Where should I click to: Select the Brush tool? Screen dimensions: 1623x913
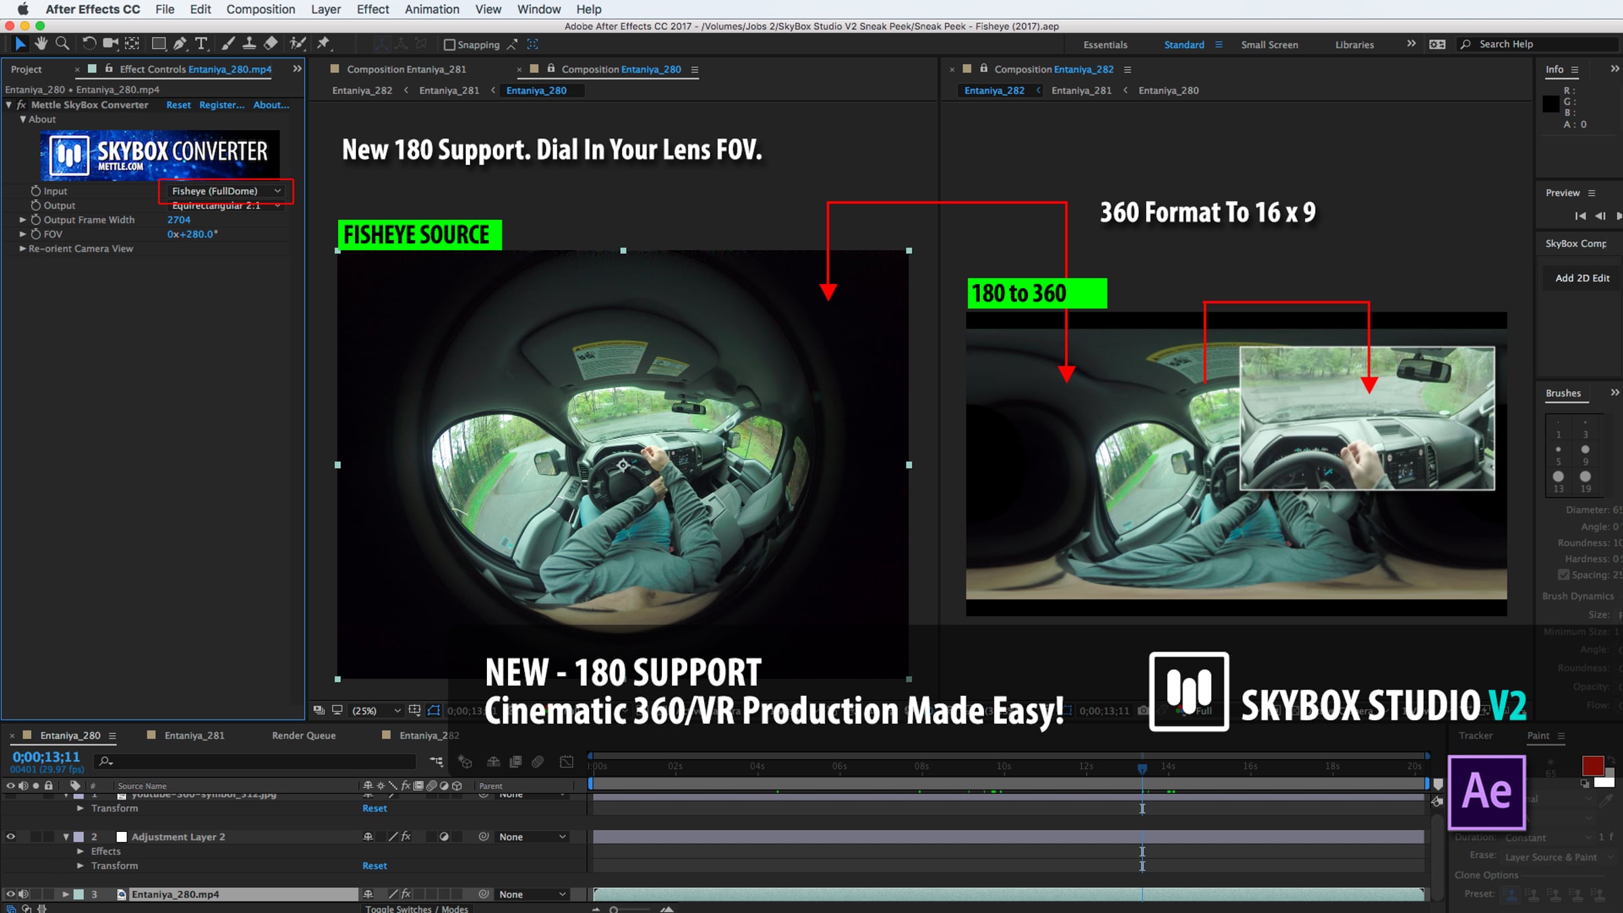coord(229,44)
